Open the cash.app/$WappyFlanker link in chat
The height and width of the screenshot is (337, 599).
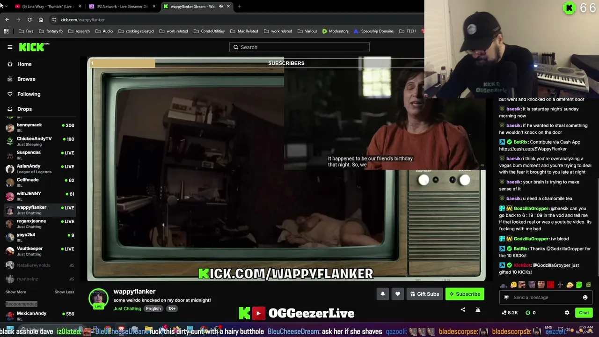click(x=533, y=149)
